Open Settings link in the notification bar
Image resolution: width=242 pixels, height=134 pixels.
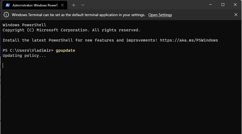tap(160, 15)
